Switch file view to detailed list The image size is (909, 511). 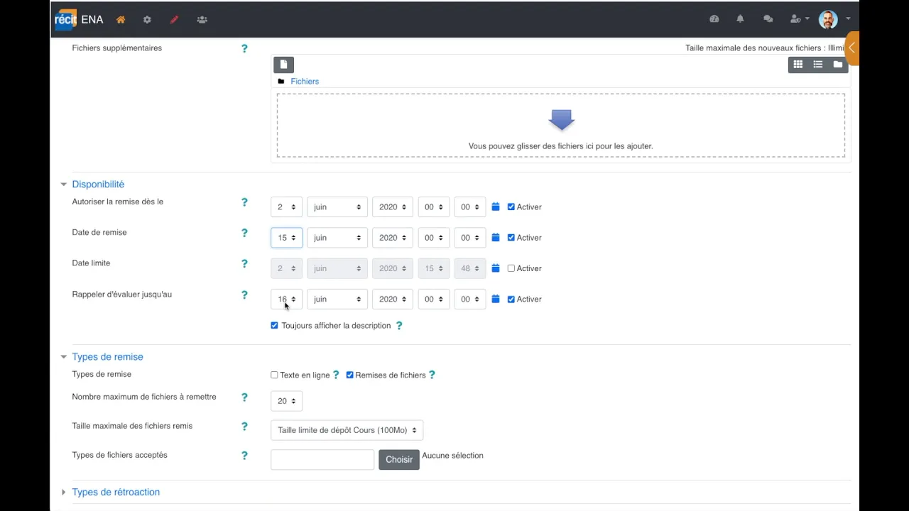[818, 65]
